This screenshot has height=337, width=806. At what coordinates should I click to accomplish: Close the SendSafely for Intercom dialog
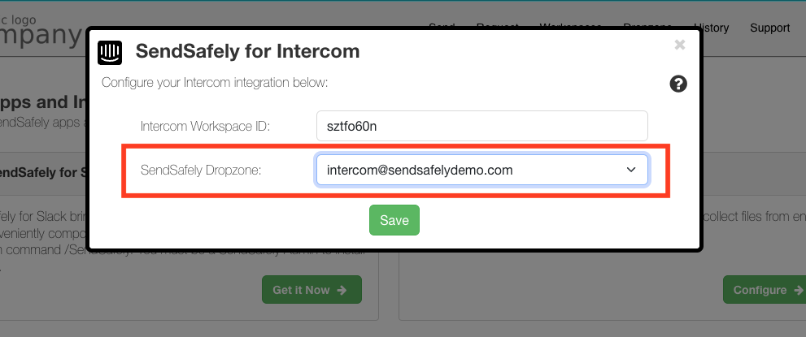click(680, 45)
